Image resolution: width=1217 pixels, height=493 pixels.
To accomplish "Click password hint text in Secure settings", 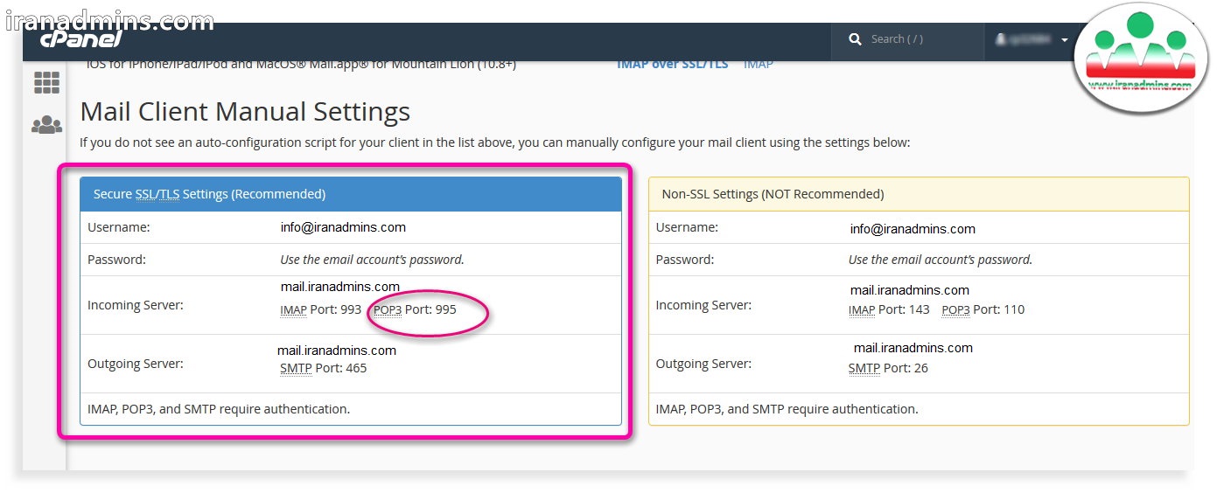I will click(x=372, y=260).
